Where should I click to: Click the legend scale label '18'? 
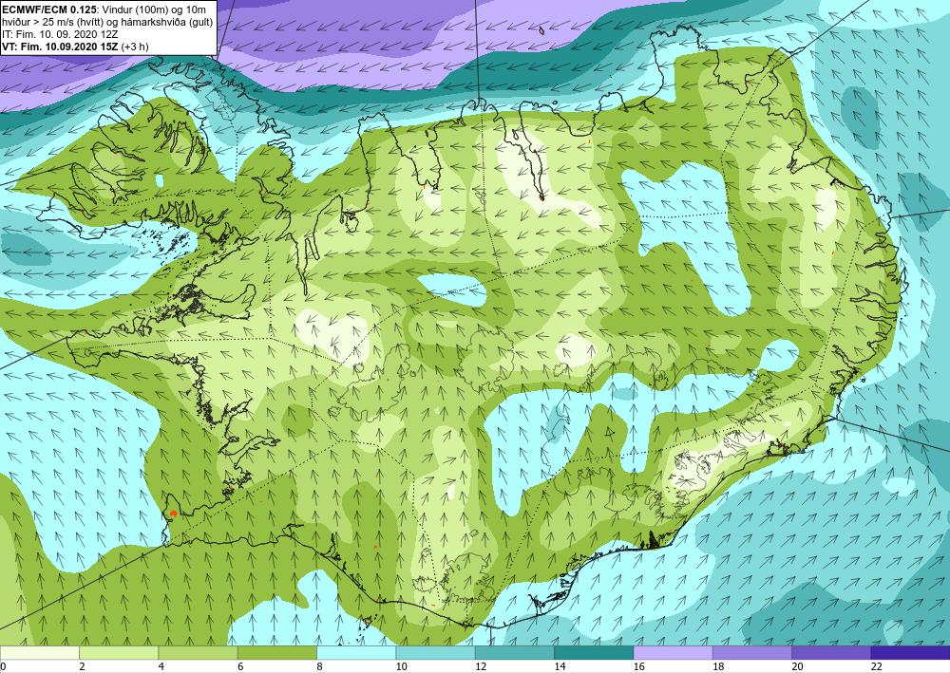click(718, 666)
